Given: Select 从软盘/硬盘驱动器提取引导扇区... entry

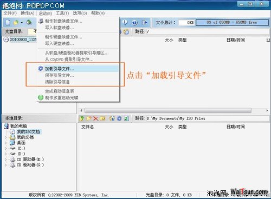Looking at the screenshot, I should click(78, 53).
